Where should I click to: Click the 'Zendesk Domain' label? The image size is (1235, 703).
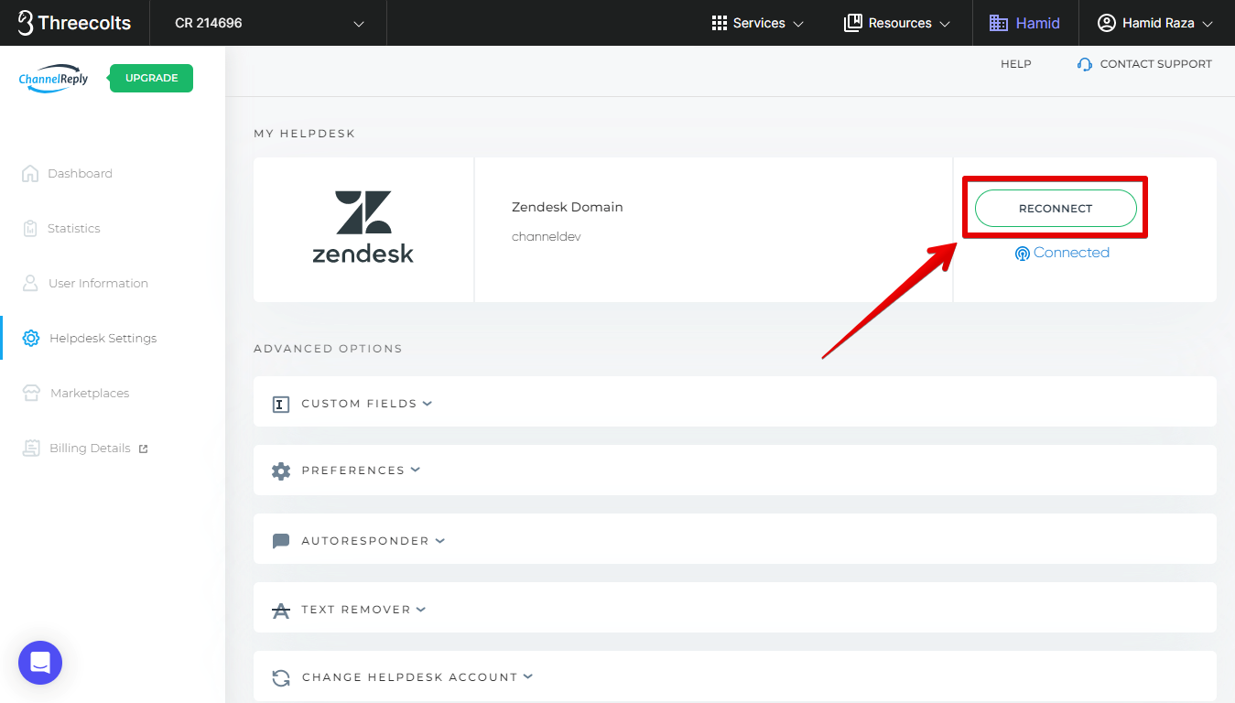tap(568, 207)
